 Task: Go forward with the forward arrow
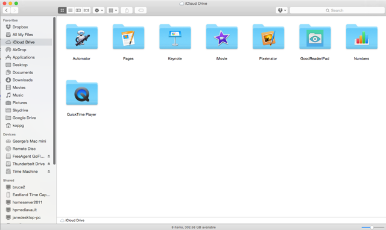[14, 10]
